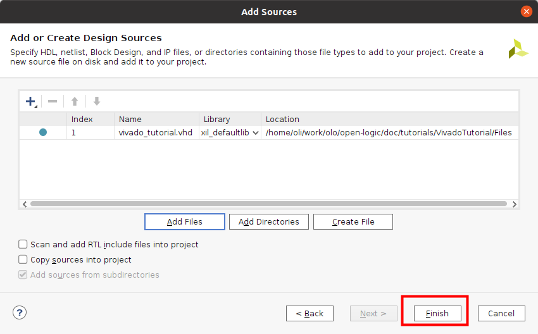Enable Scan and add RTL include files
The image size is (538, 334).
coord(23,244)
